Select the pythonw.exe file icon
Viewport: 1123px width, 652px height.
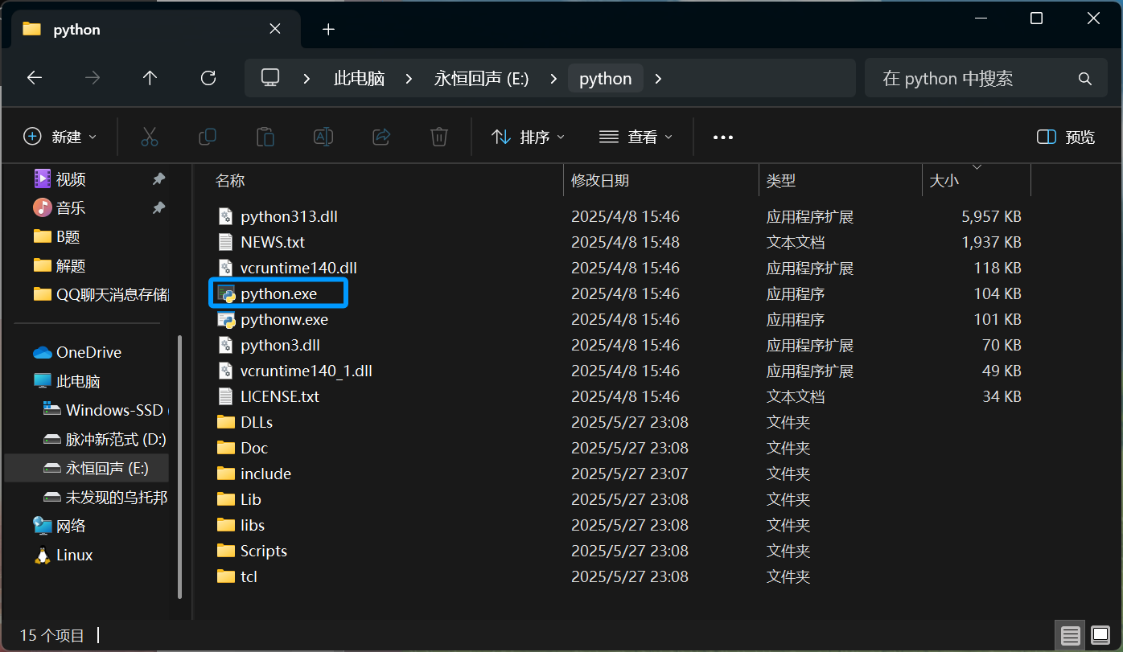227,320
